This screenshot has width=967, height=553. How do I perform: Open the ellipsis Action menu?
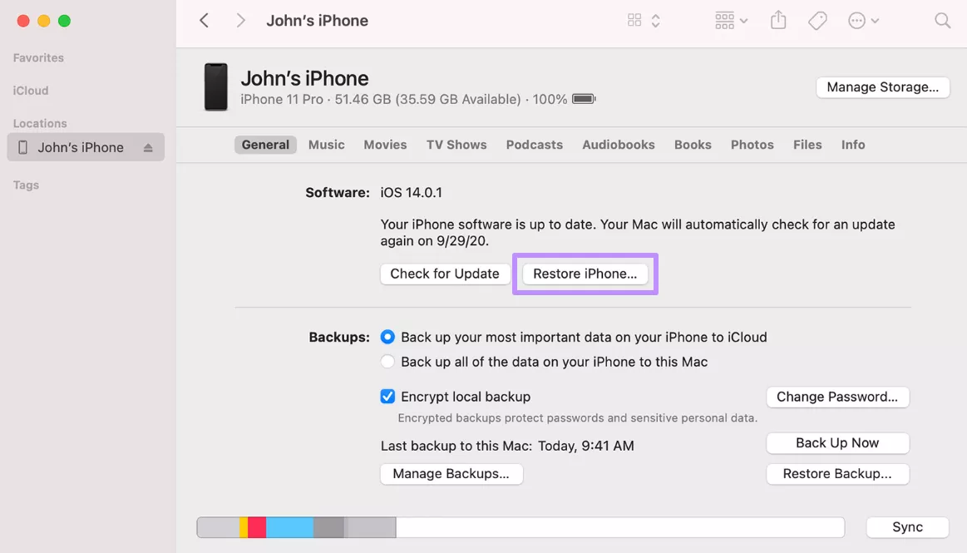[x=863, y=20]
